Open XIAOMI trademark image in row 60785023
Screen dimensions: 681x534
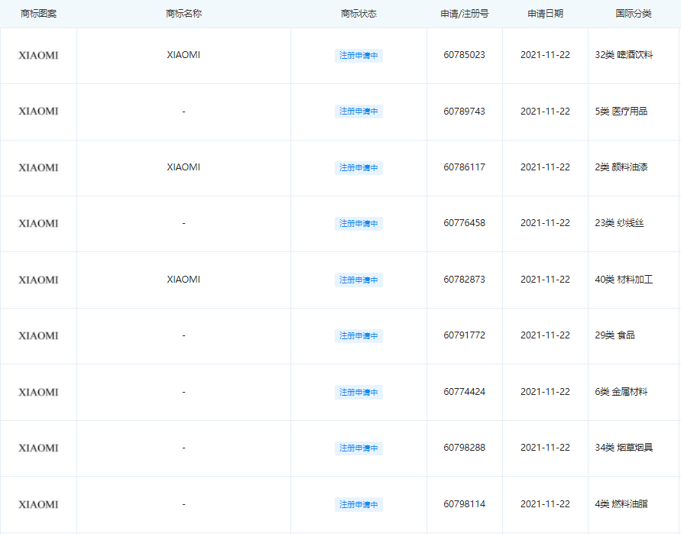pos(39,55)
